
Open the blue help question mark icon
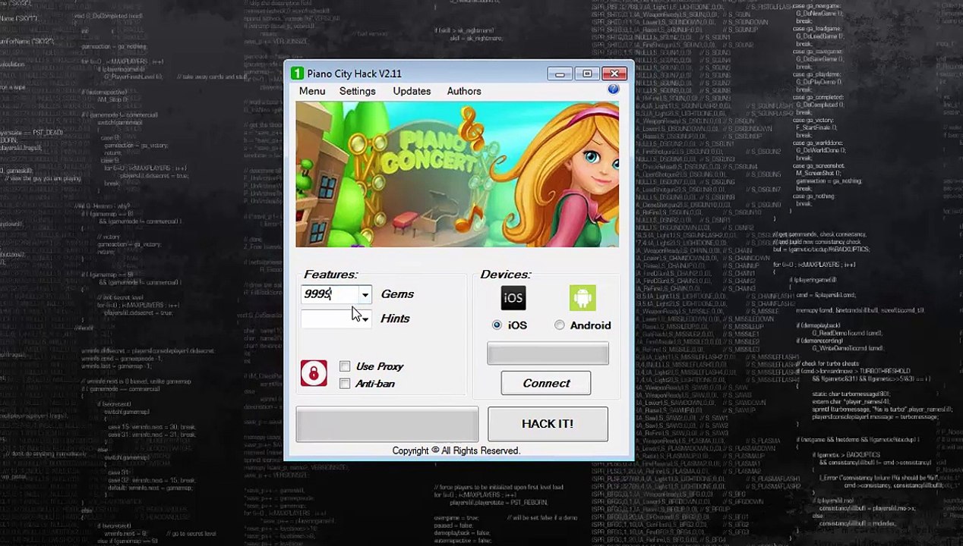[613, 89]
